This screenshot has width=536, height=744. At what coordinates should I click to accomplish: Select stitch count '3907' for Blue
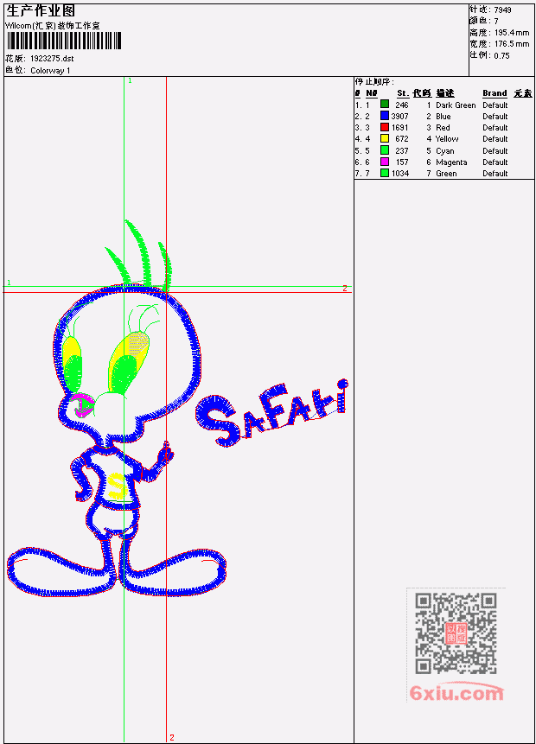(399, 117)
